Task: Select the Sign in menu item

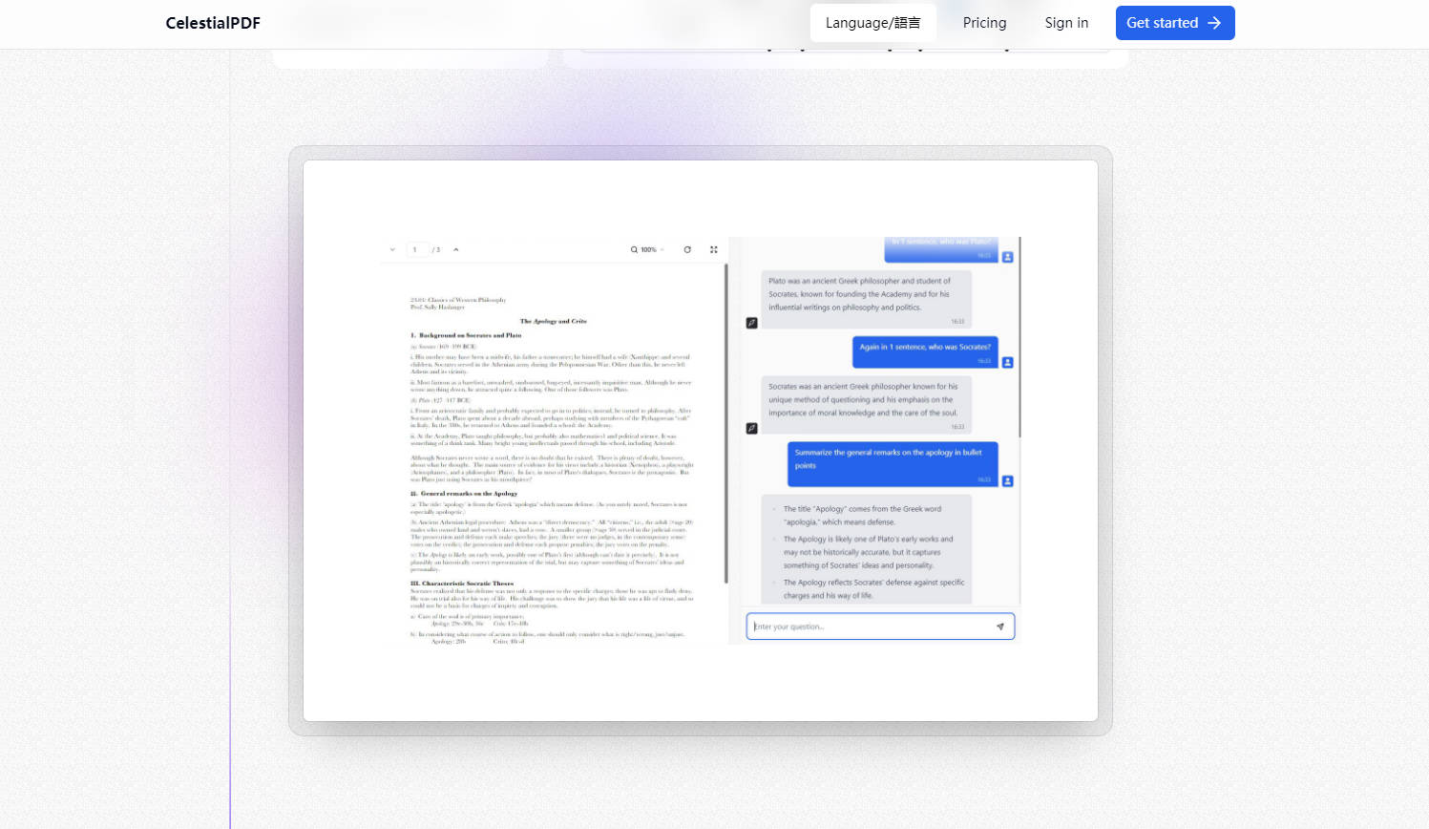Action: (1066, 22)
